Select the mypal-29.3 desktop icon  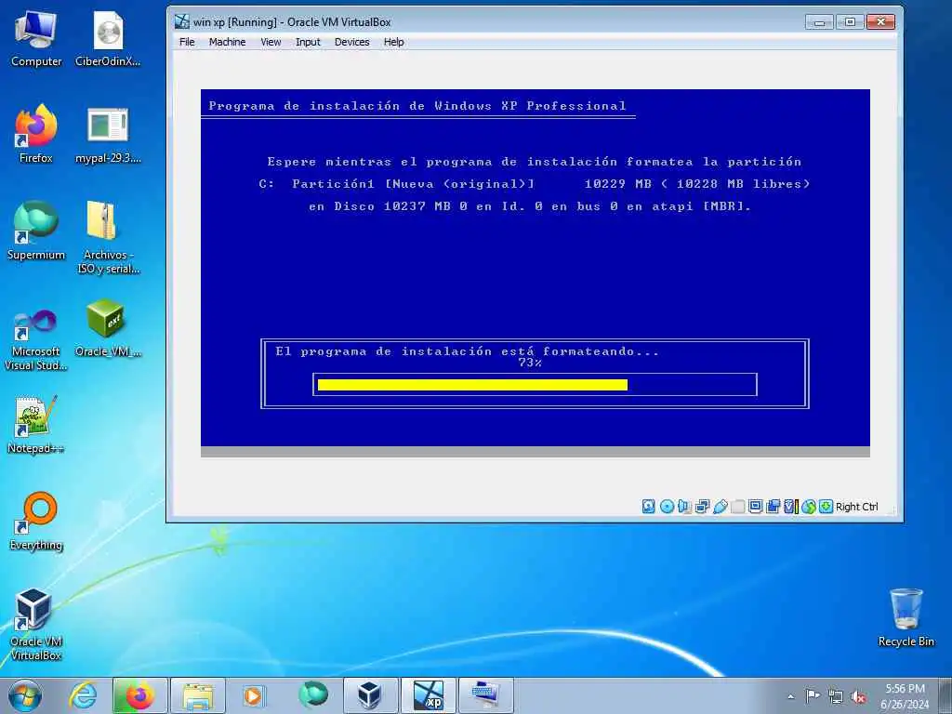pos(108,135)
